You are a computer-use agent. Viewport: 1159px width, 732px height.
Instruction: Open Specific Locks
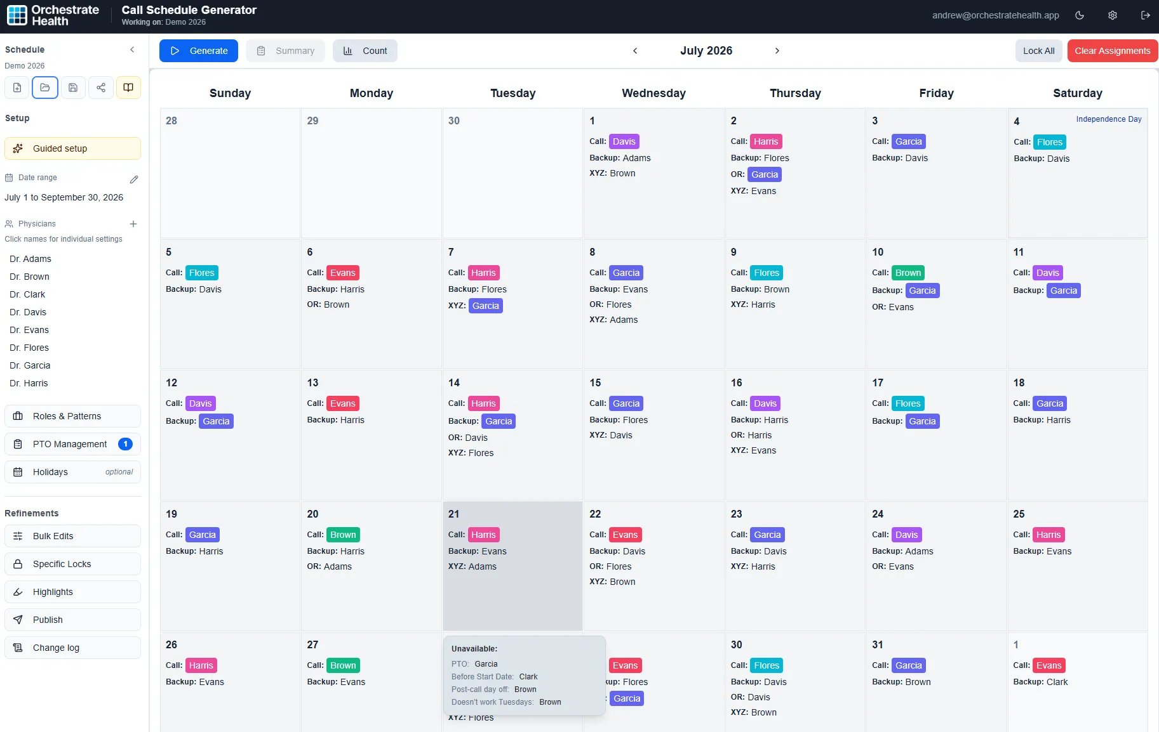(x=73, y=564)
